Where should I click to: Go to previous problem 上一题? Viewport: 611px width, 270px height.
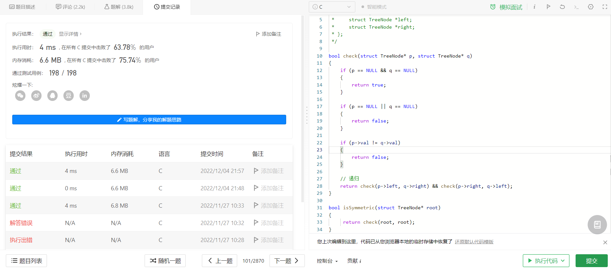pyautogui.click(x=220, y=261)
